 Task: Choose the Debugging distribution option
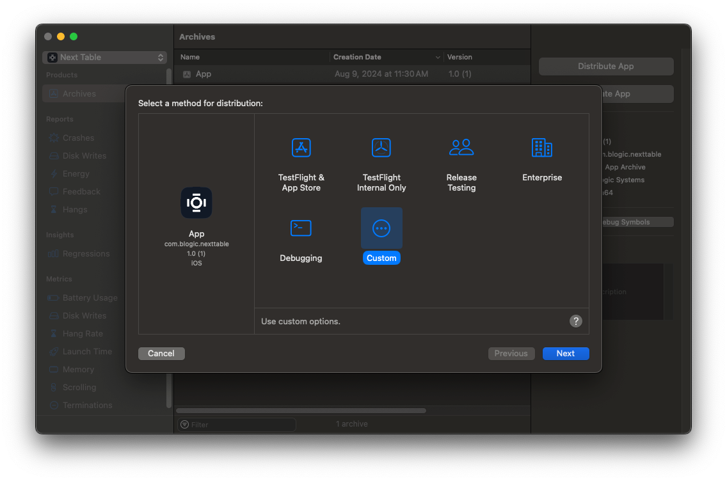pyautogui.click(x=301, y=237)
